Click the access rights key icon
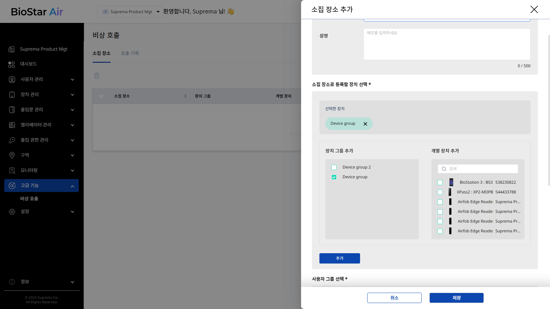 tap(12, 140)
